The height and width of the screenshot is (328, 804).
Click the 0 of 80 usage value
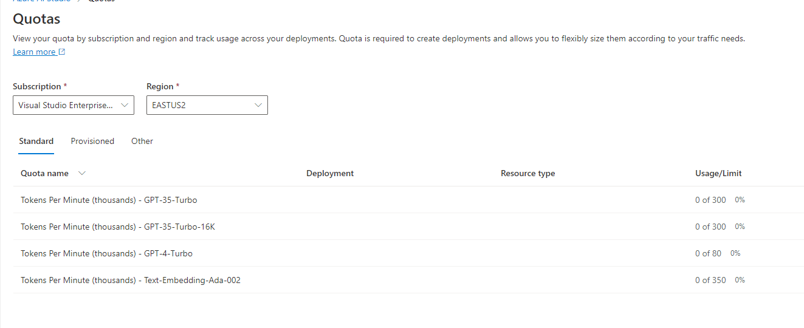709,253
